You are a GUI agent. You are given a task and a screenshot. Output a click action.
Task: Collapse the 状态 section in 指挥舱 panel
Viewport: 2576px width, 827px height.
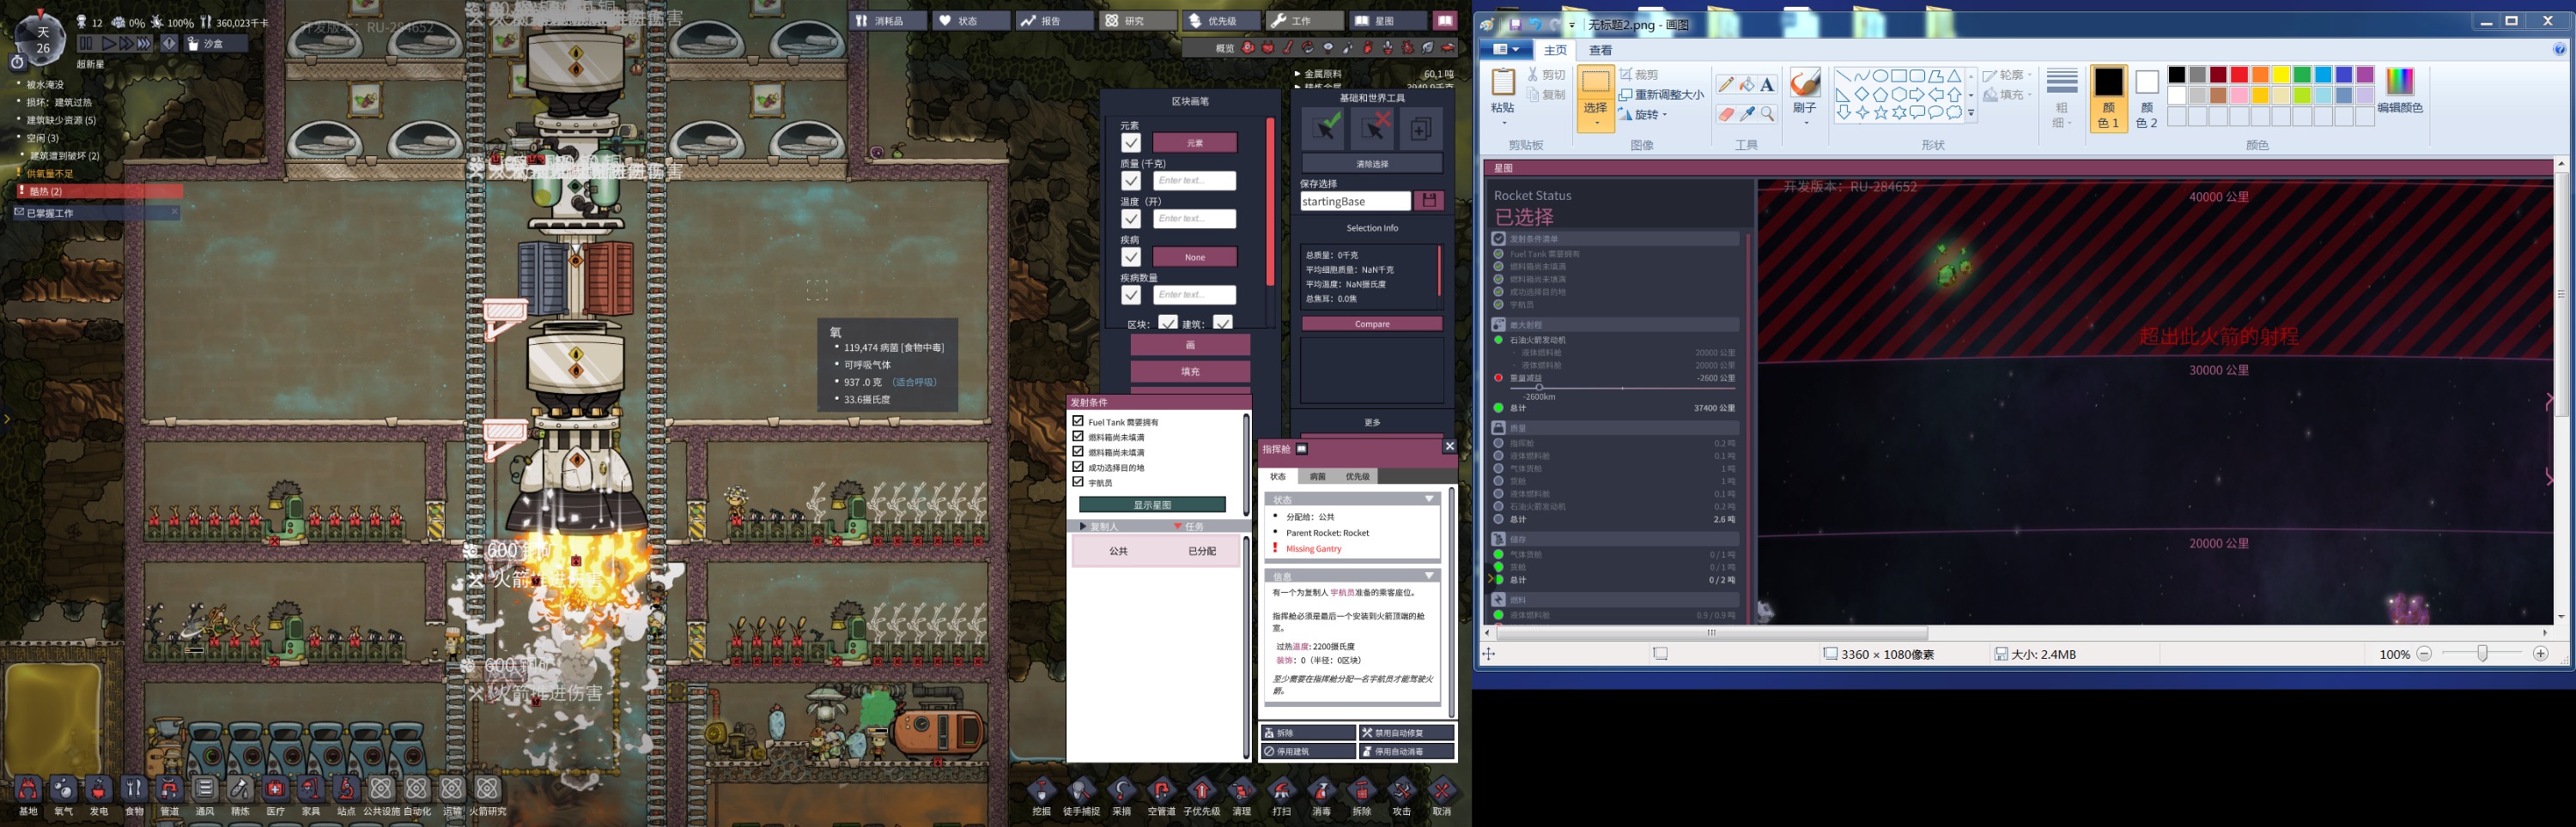1428,498
